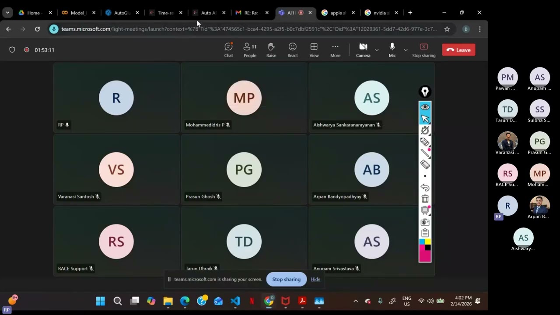Open the People participants list

click(x=250, y=50)
